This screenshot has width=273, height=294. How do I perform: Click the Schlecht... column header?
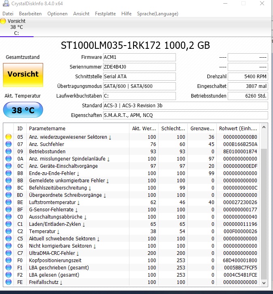point(173,128)
